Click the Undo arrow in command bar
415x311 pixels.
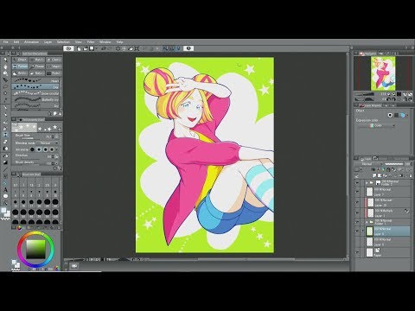click(104, 48)
